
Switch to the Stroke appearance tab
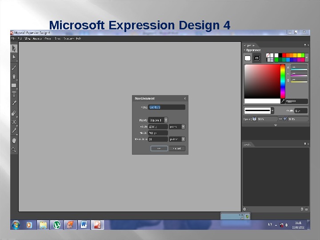tap(257, 58)
